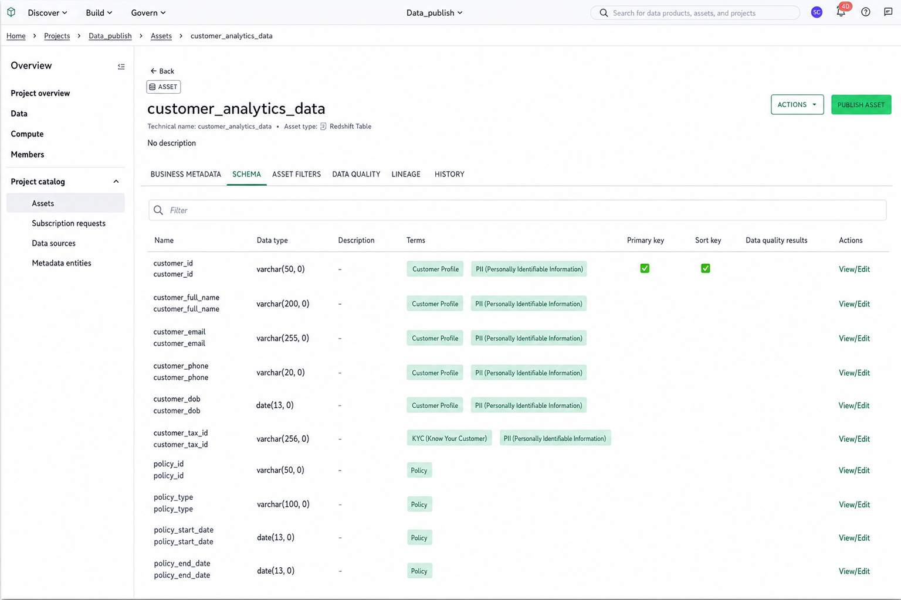Viewport: 901px width, 600px height.
Task: Go to Project overview in the sidebar
Action: [40, 93]
